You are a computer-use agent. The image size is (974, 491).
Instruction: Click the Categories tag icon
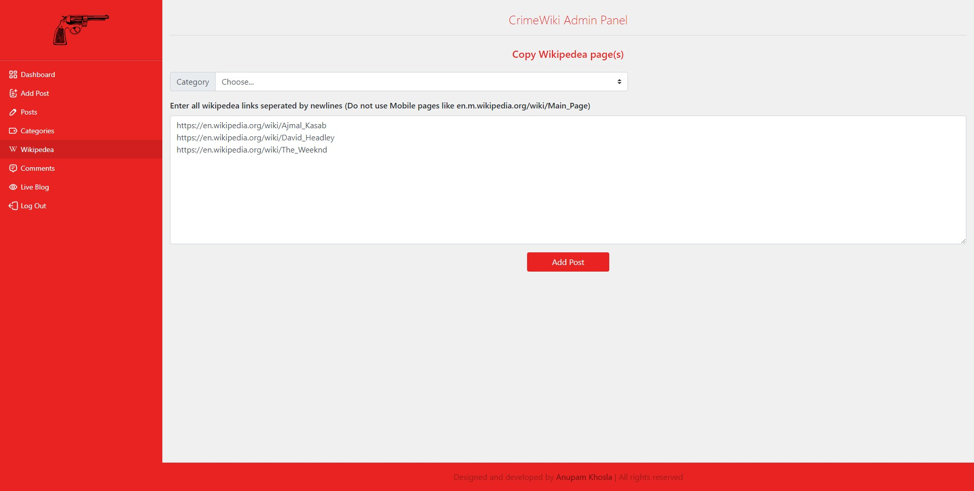click(13, 131)
